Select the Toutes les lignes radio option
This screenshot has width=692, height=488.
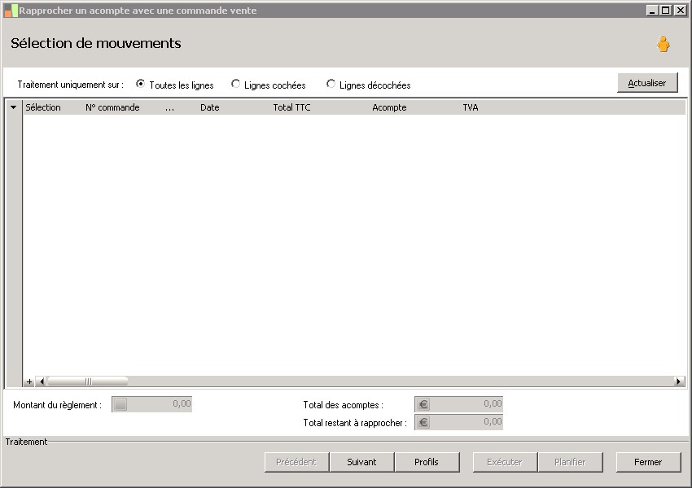140,84
